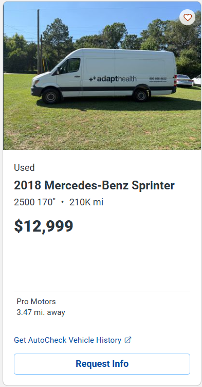Open the white Sprinter van photo
202x387 pixels.
[x=102, y=76]
